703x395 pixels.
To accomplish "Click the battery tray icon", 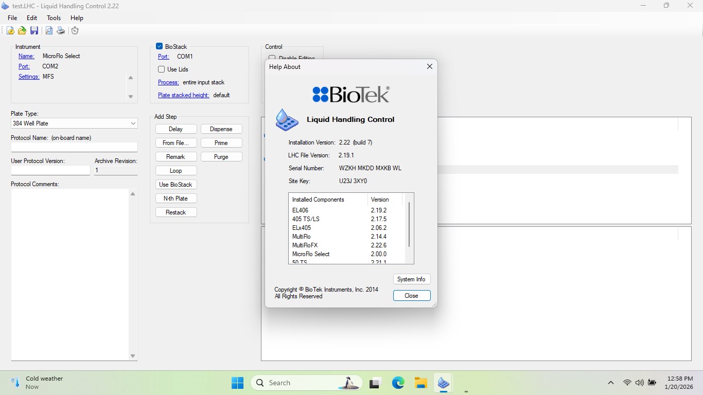I will (652, 383).
